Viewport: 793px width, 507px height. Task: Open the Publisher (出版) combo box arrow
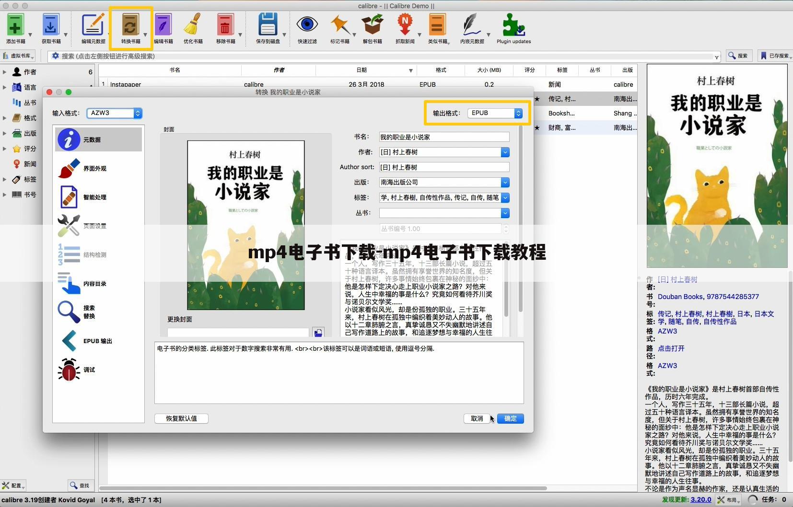505,182
